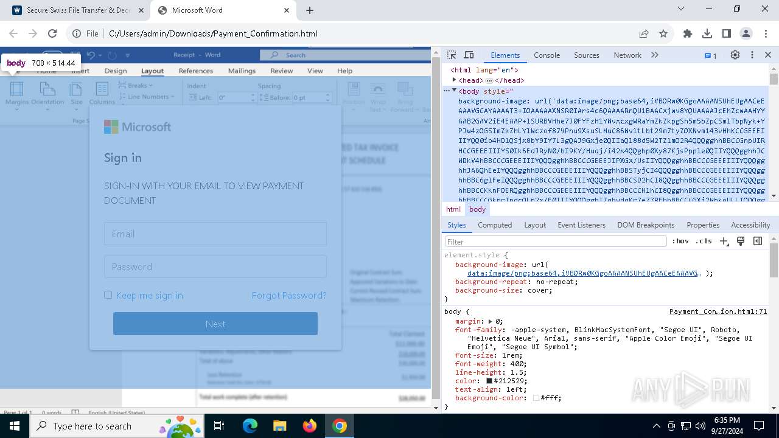Toggle the :hov element state panel
The height and width of the screenshot is (438, 779).
[x=680, y=241]
